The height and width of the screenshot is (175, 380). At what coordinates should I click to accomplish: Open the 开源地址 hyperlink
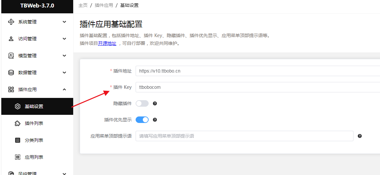pyautogui.click(x=107, y=44)
